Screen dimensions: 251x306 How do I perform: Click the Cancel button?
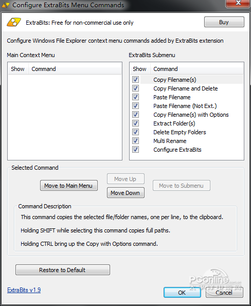224,292
